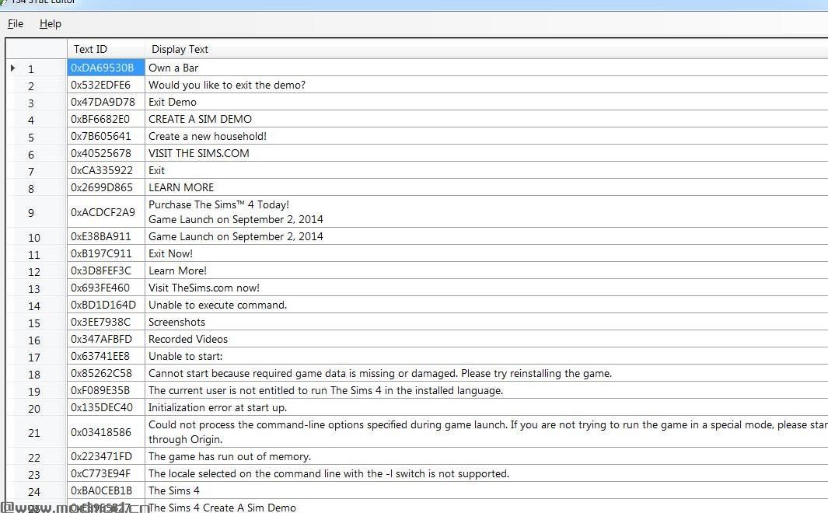Image resolution: width=828 pixels, height=513 pixels.
Task: Click 'Would you like to exit the demo?' cell
Action: click(227, 85)
